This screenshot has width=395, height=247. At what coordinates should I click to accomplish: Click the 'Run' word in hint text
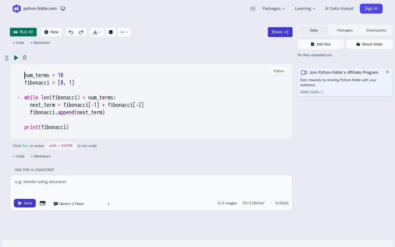pyautogui.click(x=25, y=146)
